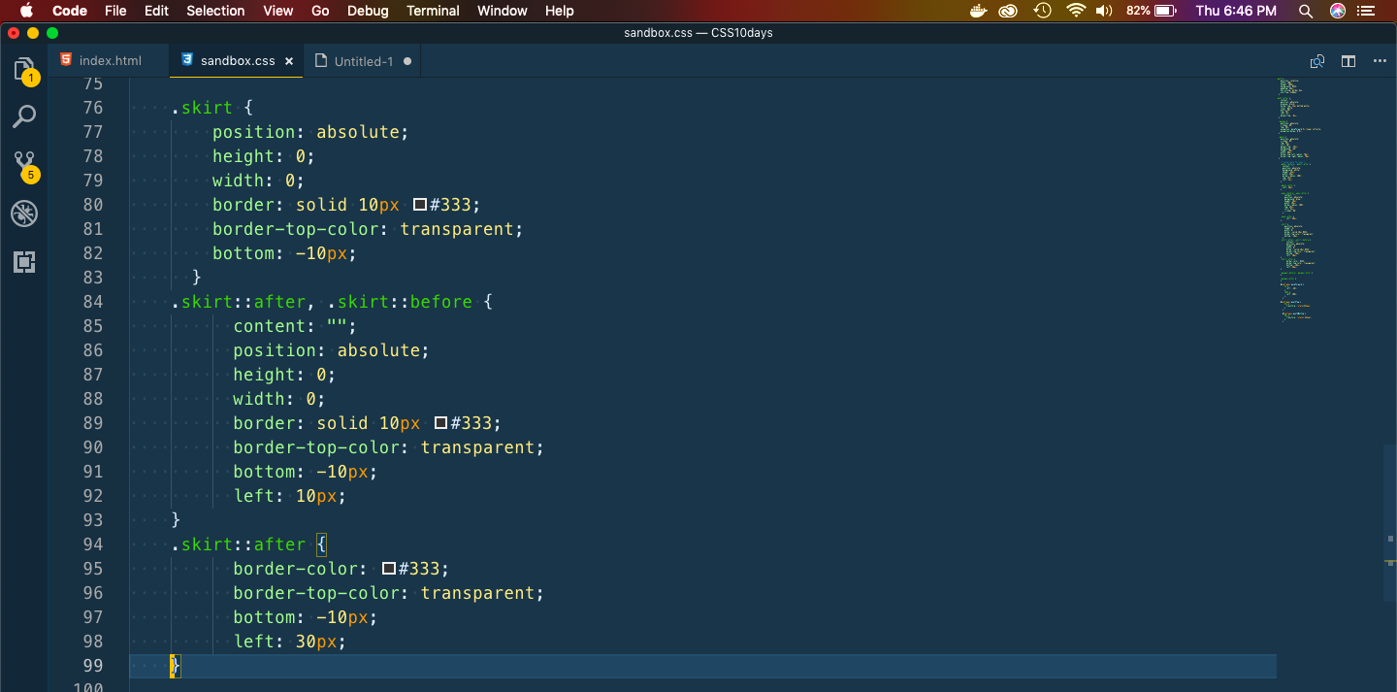Screen dimensions: 1397x692
Task: Click the vertical scrollbar thumb in editor
Action: point(1390,523)
